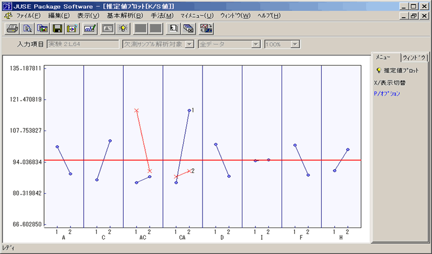Open the ウィンドウ(W) menu
The image size is (432, 254).
235,16
